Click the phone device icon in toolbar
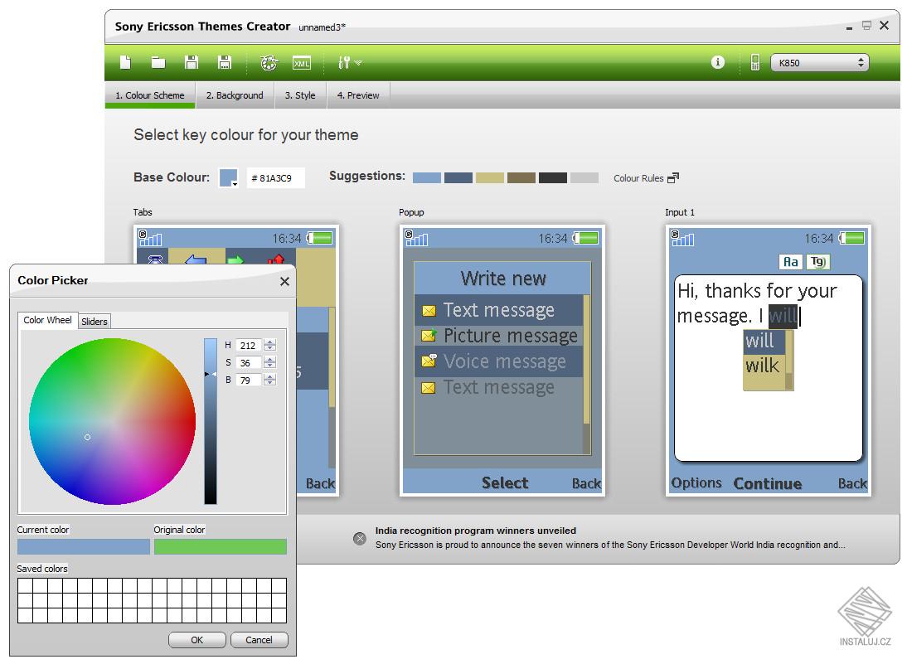907x664 pixels. [754, 62]
